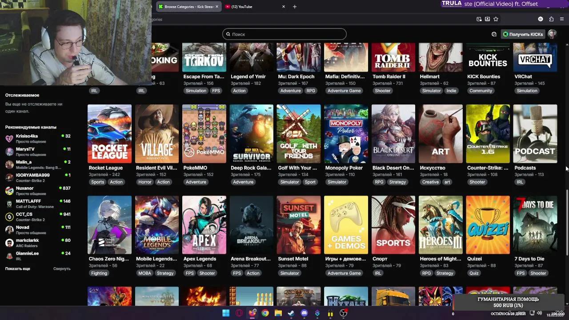Open OBS Studio from the taskbar
The width and height of the screenshot is (569, 320).
click(343, 313)
